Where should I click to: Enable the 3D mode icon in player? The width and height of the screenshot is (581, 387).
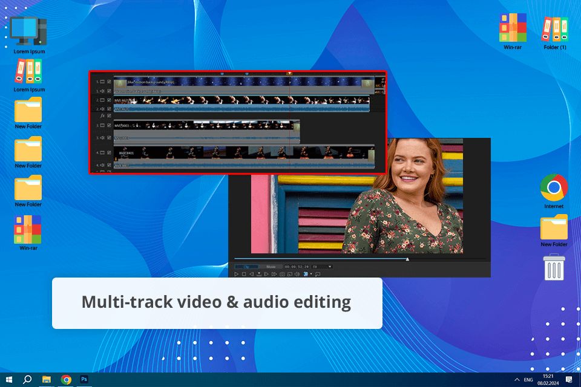(x=306, y=274)
